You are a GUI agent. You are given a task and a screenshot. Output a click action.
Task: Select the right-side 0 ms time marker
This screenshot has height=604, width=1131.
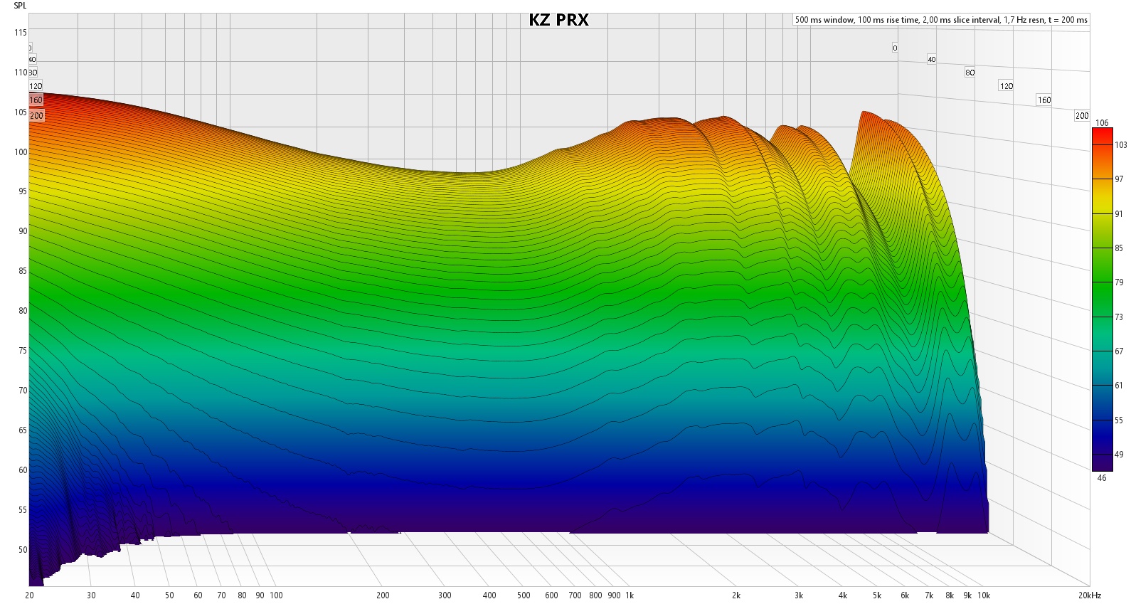[895, 48]
